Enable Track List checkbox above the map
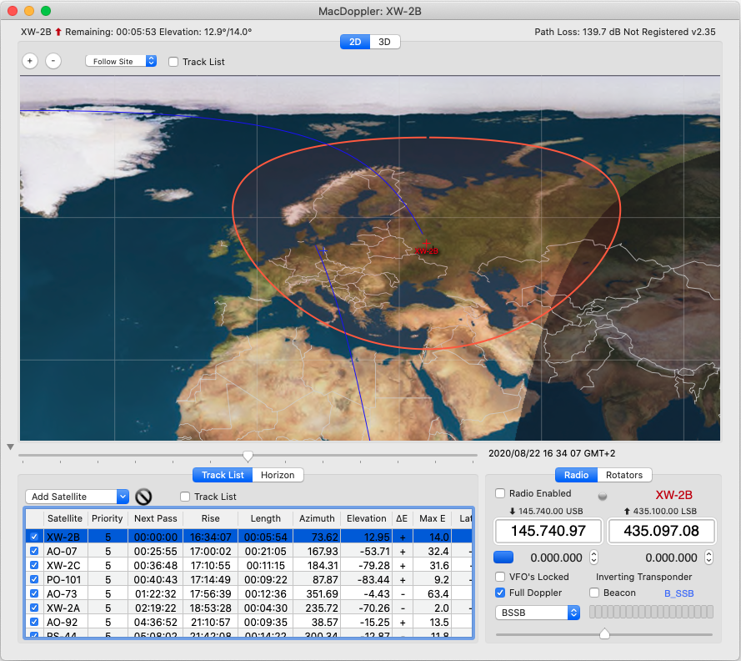 [x=173, y=62]
